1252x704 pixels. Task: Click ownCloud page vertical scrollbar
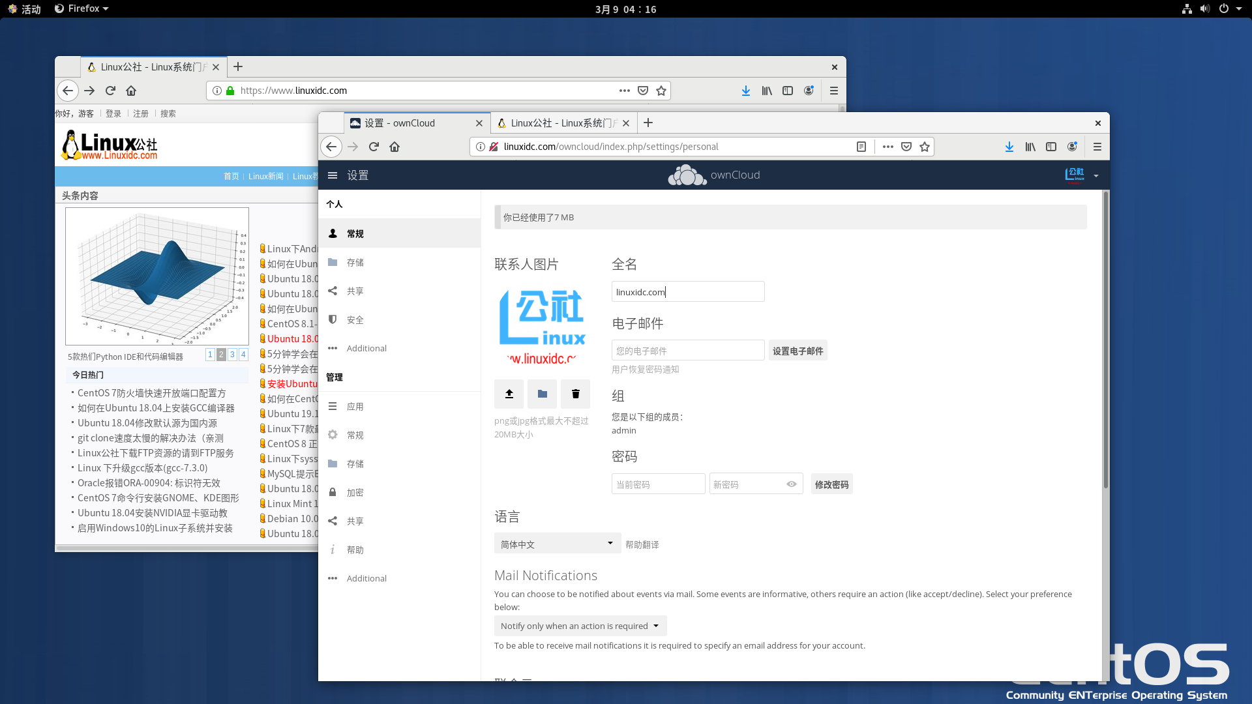pos(1105,339)
